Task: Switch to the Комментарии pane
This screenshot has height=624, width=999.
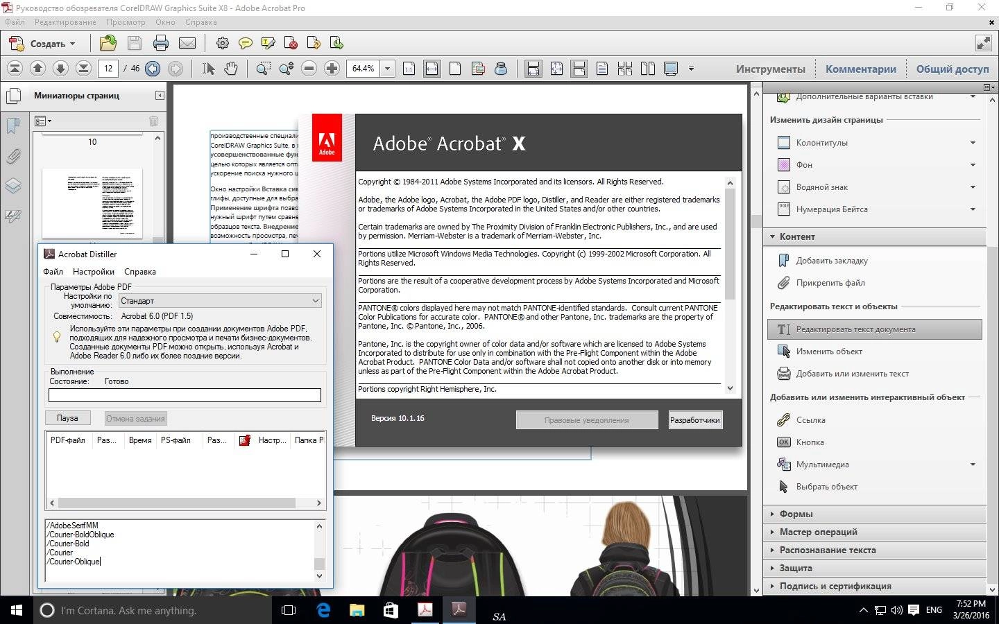Action: tap(861, 69)
